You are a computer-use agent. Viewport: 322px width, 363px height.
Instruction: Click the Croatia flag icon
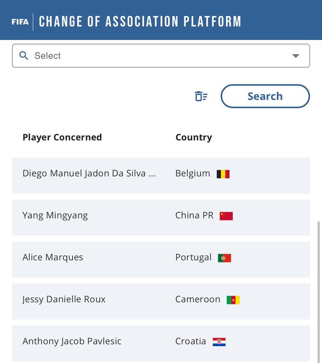tap(219, 342)
